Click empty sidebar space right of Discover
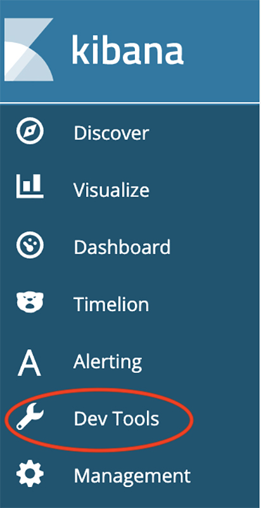Screen dimensions: 261x508 [x=204, y=133]
